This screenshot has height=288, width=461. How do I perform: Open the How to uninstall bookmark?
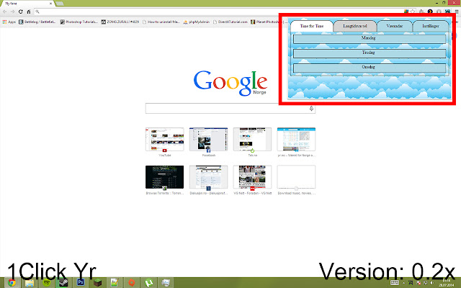[x=161, y=22]
